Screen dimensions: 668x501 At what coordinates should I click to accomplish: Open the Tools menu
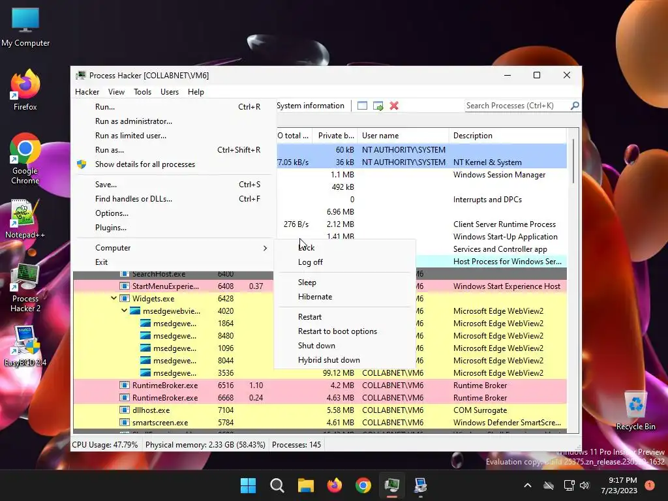142,92
